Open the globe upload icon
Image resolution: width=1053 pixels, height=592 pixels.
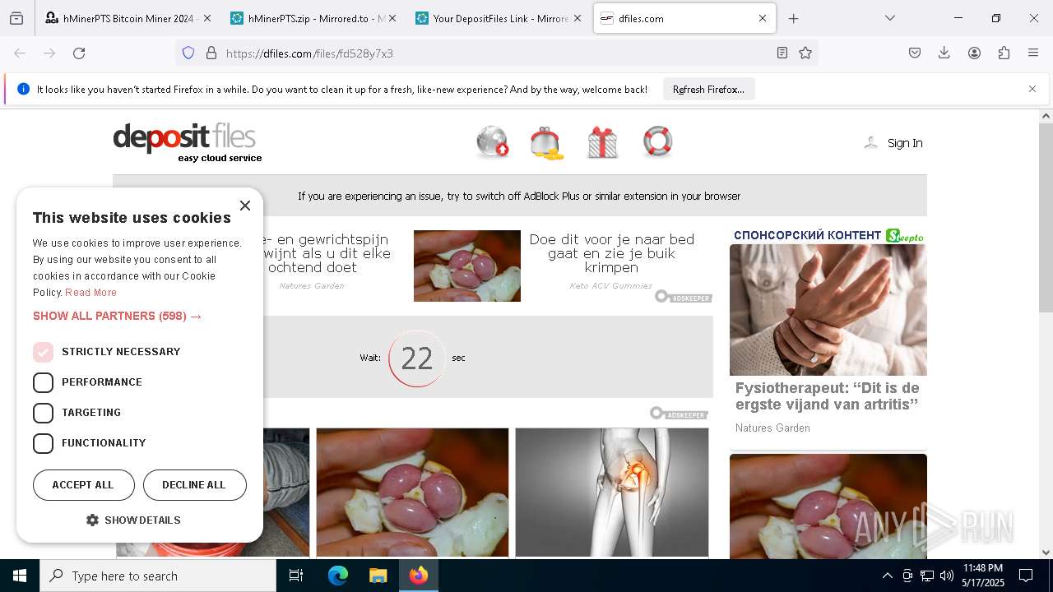[493, 141]
